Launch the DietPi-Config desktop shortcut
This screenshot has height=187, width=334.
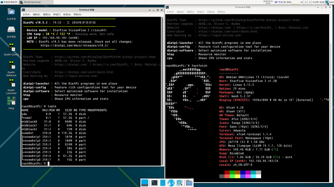click(11, 49)
